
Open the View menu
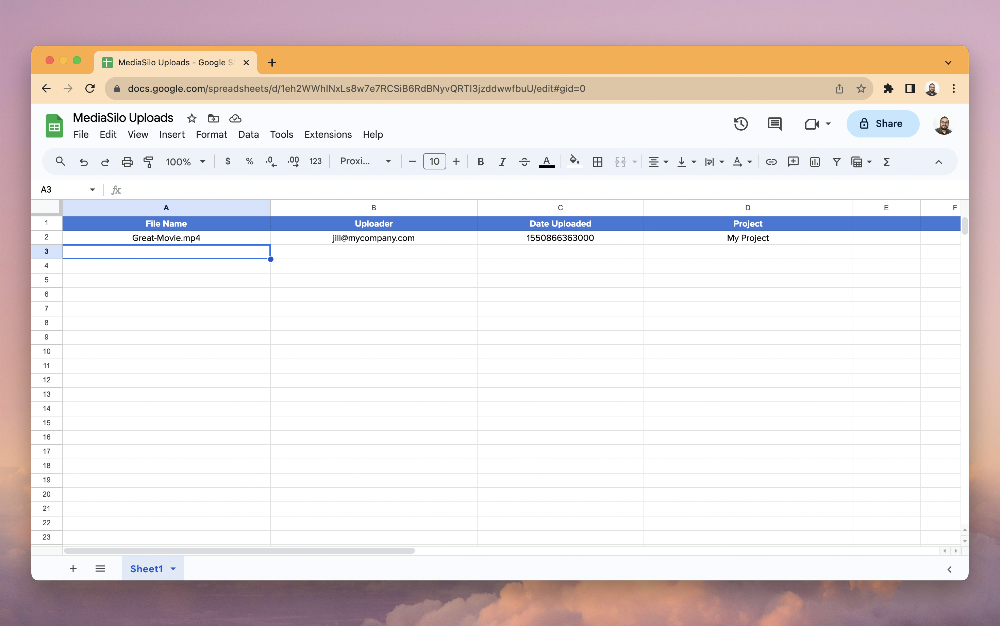[x=138, y=135]
